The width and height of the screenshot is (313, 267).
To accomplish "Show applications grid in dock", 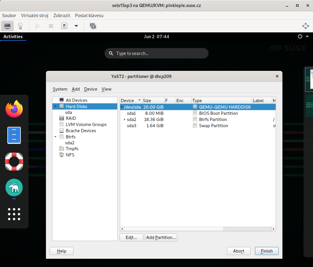I will click(14, 214).
